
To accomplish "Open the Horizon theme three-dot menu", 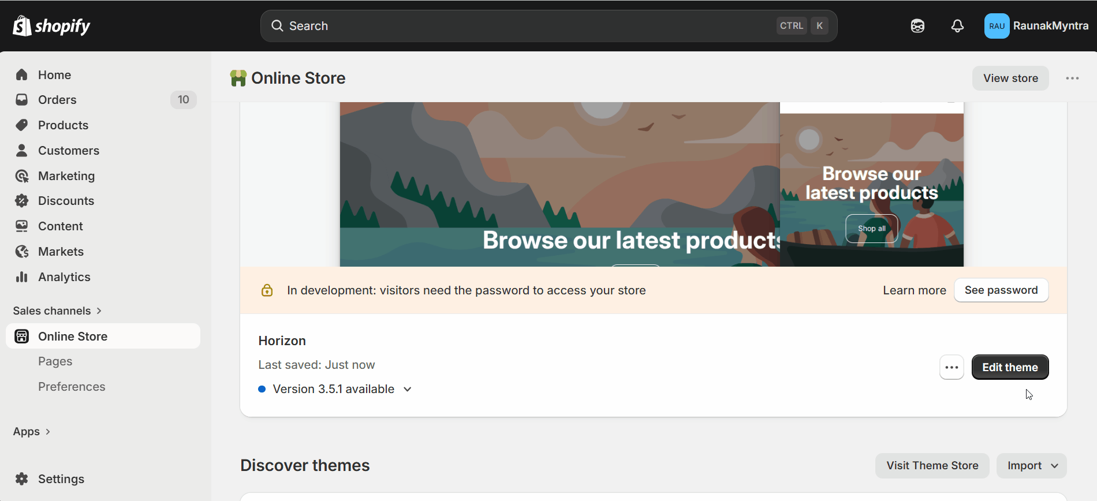I will coord(952,367).
